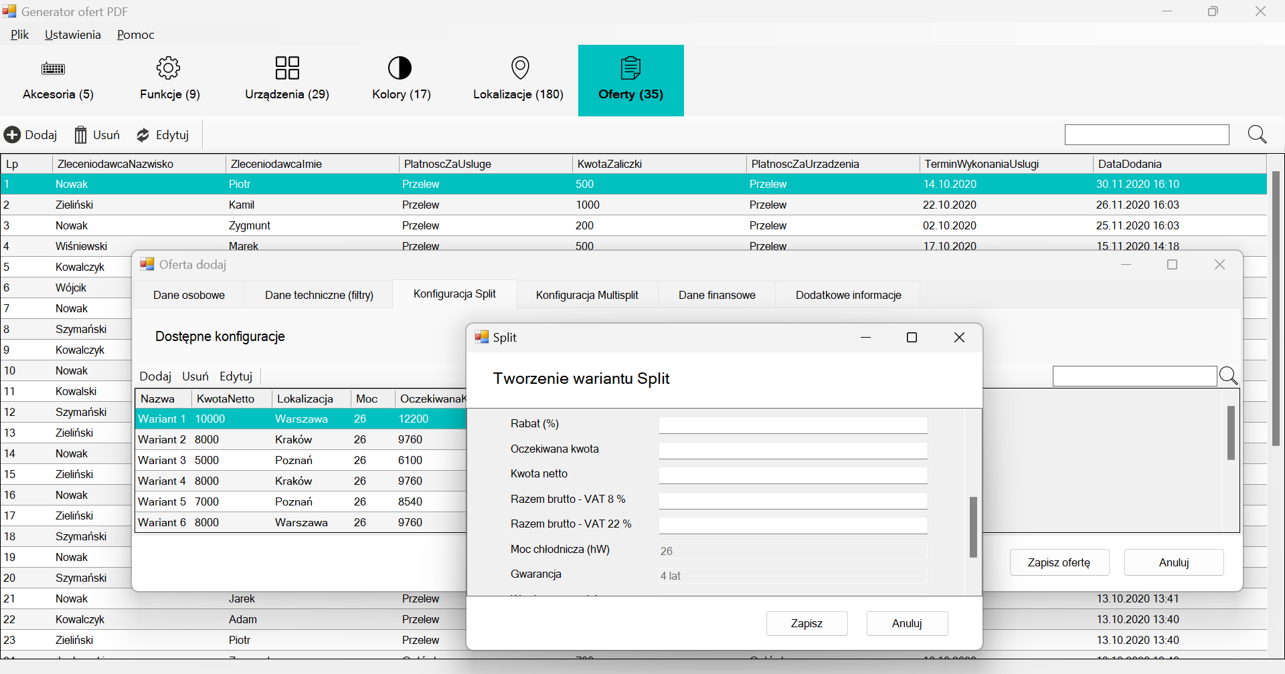Click Usuń above the configurations table
This screenshot has width=1285, height=674.
pos(195,376)
